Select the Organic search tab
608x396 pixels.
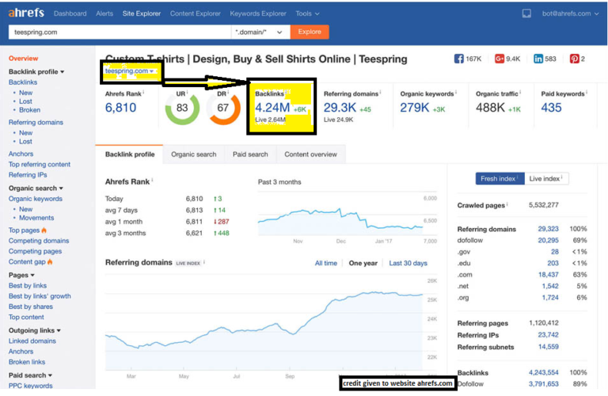click(x=193, y=154)
